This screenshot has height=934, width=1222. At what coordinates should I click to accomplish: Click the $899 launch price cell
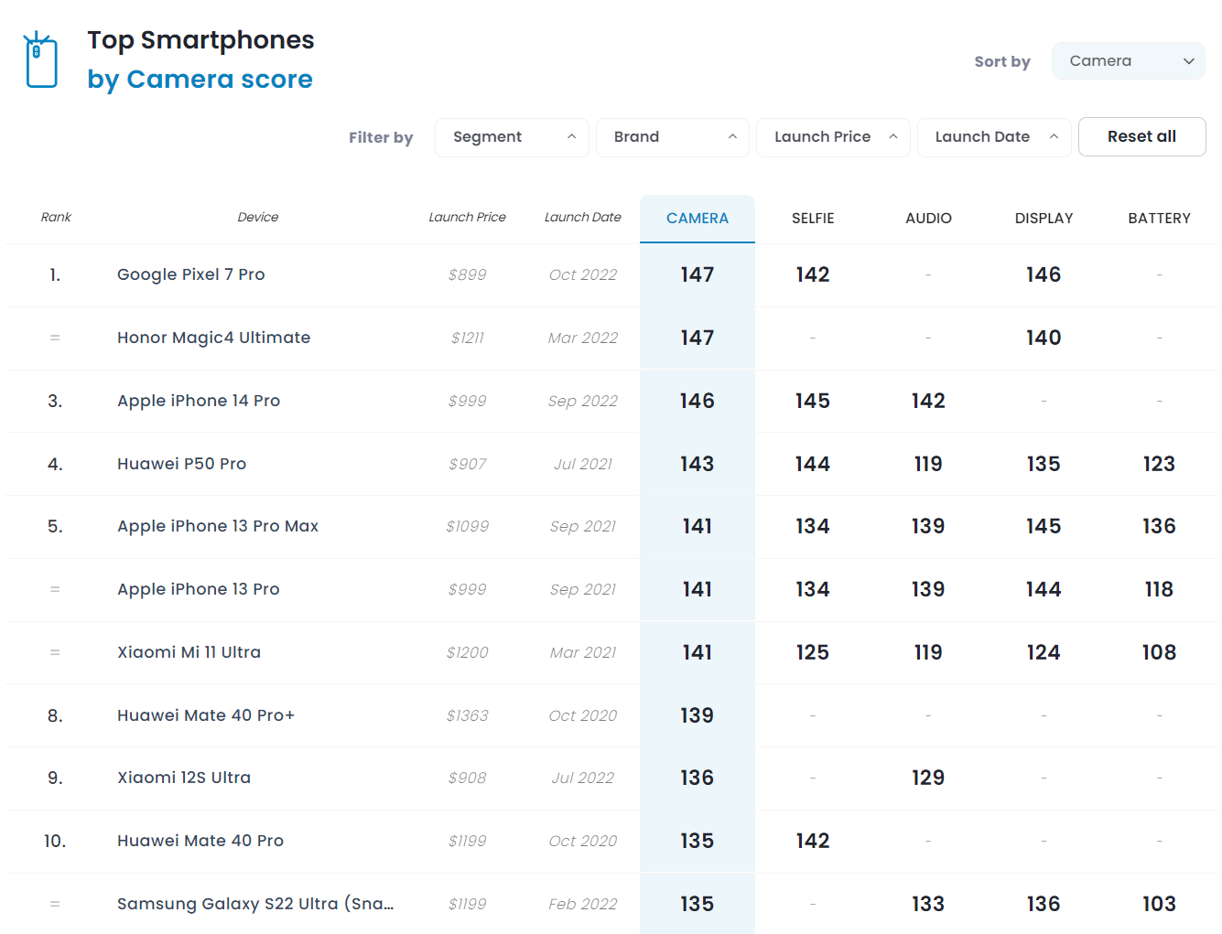467,274
